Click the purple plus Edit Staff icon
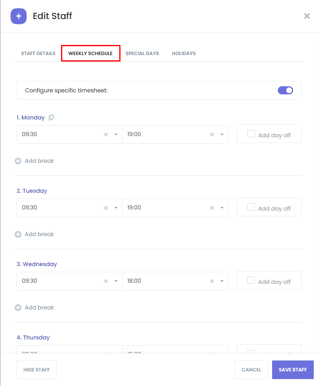 click(x=19, y=16)
